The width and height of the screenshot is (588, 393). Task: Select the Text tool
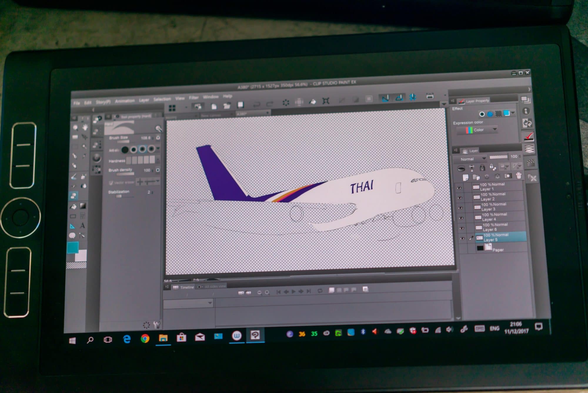coord(82,226)
